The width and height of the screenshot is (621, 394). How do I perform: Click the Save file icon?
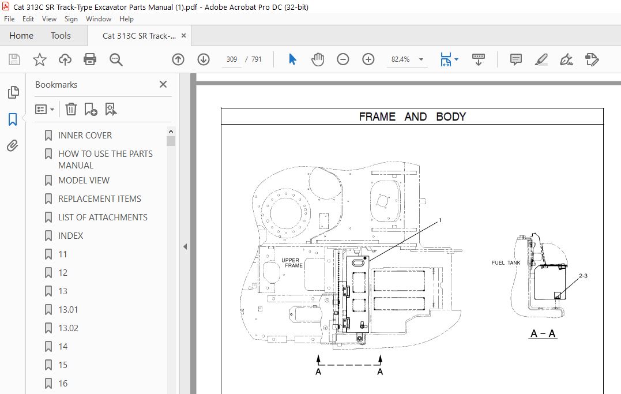pyautogui.click(x=14, y=59)
